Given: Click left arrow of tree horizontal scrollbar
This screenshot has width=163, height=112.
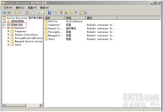Looking at the screenshot, I should (4, 105).
